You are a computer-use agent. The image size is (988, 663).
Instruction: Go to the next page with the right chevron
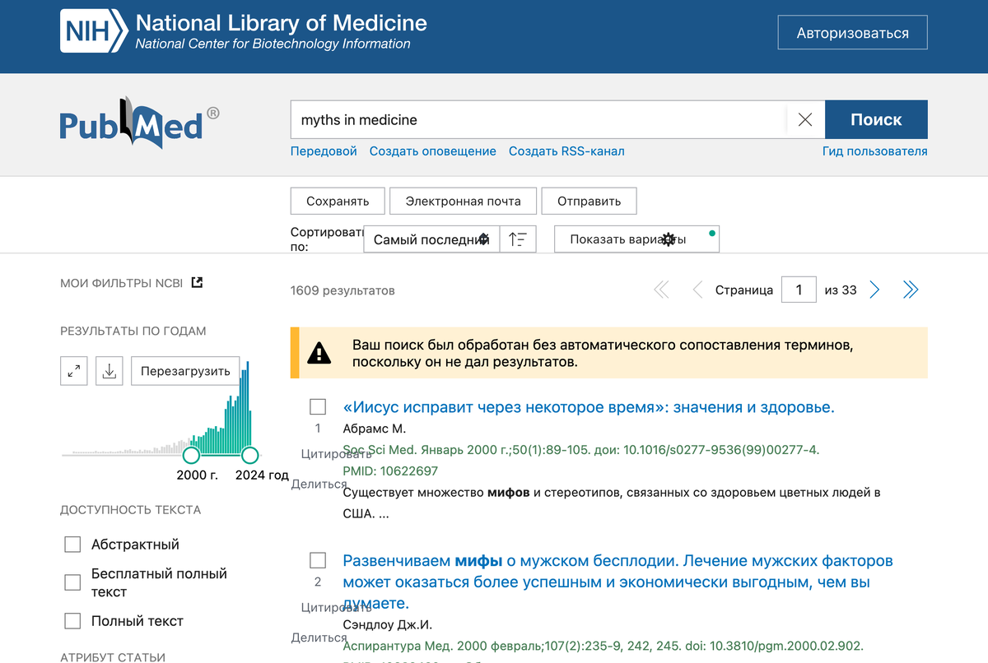point(874,289)
